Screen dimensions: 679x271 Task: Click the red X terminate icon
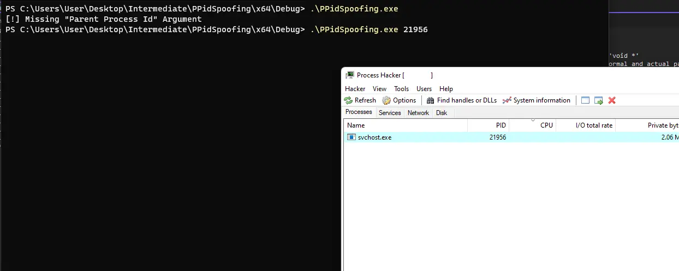[612, 100]
